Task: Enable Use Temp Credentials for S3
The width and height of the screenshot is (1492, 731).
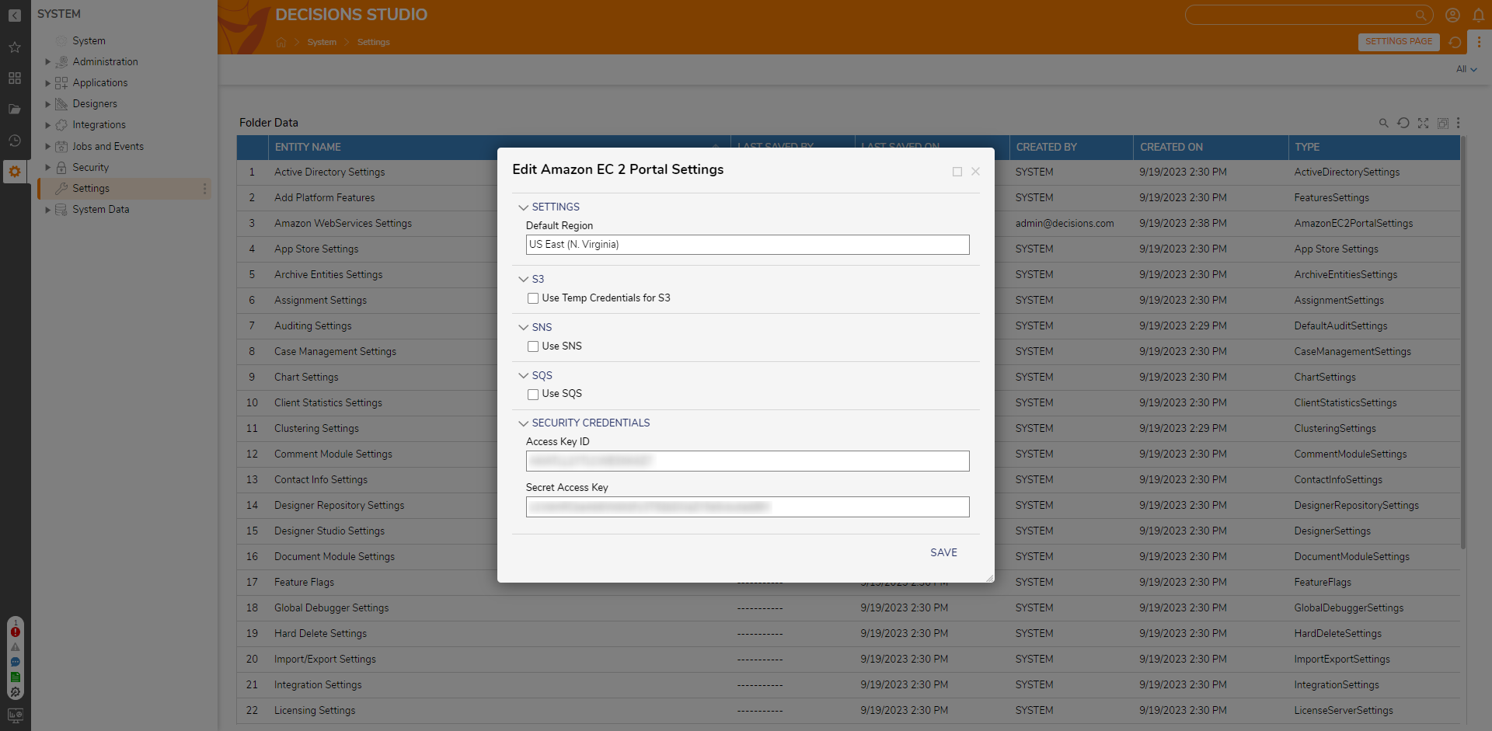Action: click(533, 298)
